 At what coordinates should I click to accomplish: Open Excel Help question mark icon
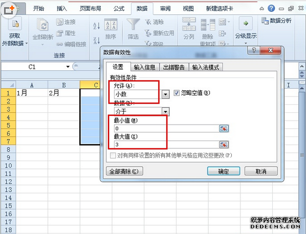click(271, 8)
